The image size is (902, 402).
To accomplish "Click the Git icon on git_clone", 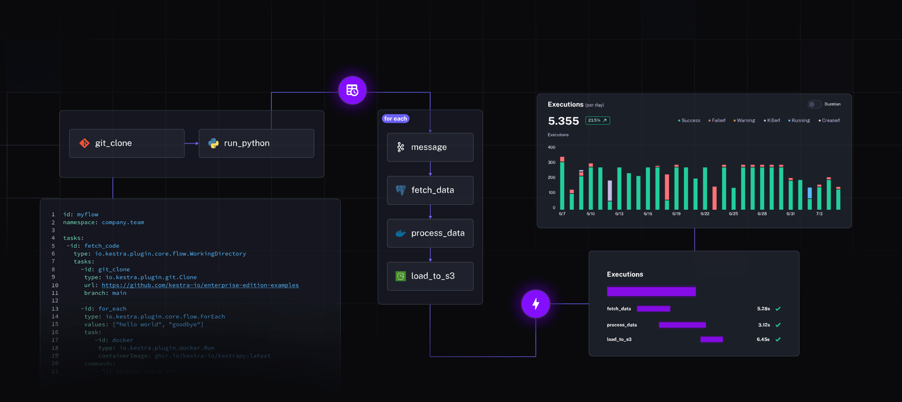I will click(84, 143).
